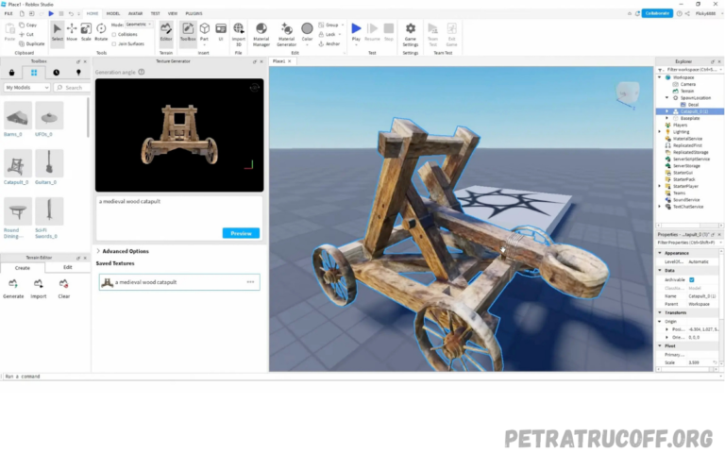Click the Preview button
Screen dimensions: 725x453
click(241, 233)
